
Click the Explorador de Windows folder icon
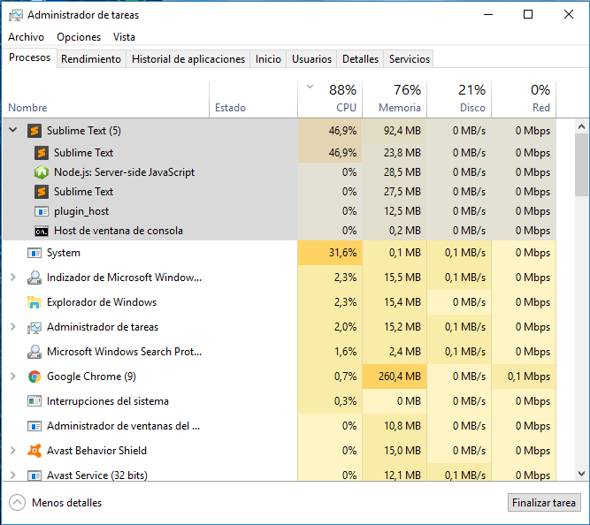(34, 302)
